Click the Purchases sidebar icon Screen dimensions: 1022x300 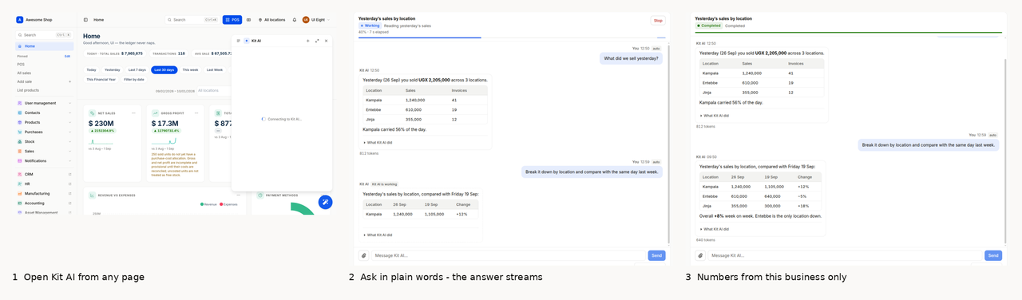tap(20, 132)
